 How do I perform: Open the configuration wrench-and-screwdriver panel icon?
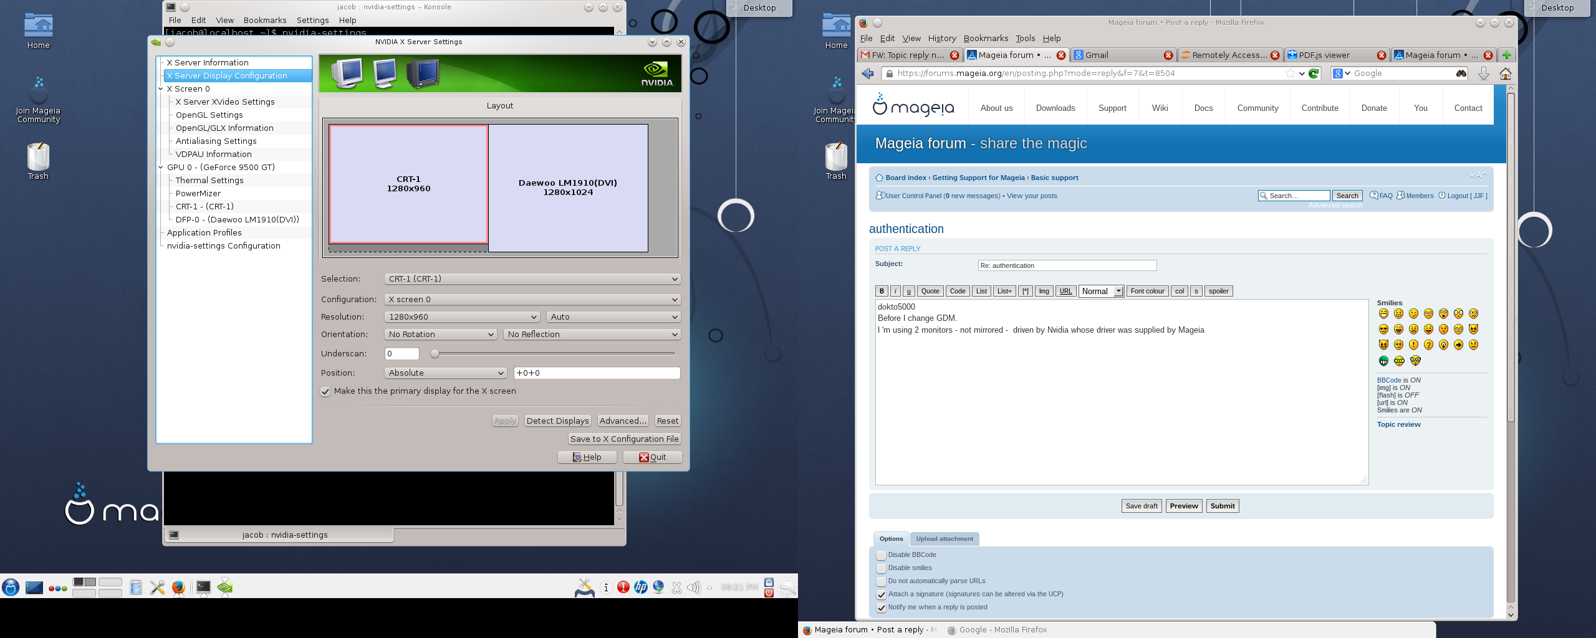click(x=157, y=587)
